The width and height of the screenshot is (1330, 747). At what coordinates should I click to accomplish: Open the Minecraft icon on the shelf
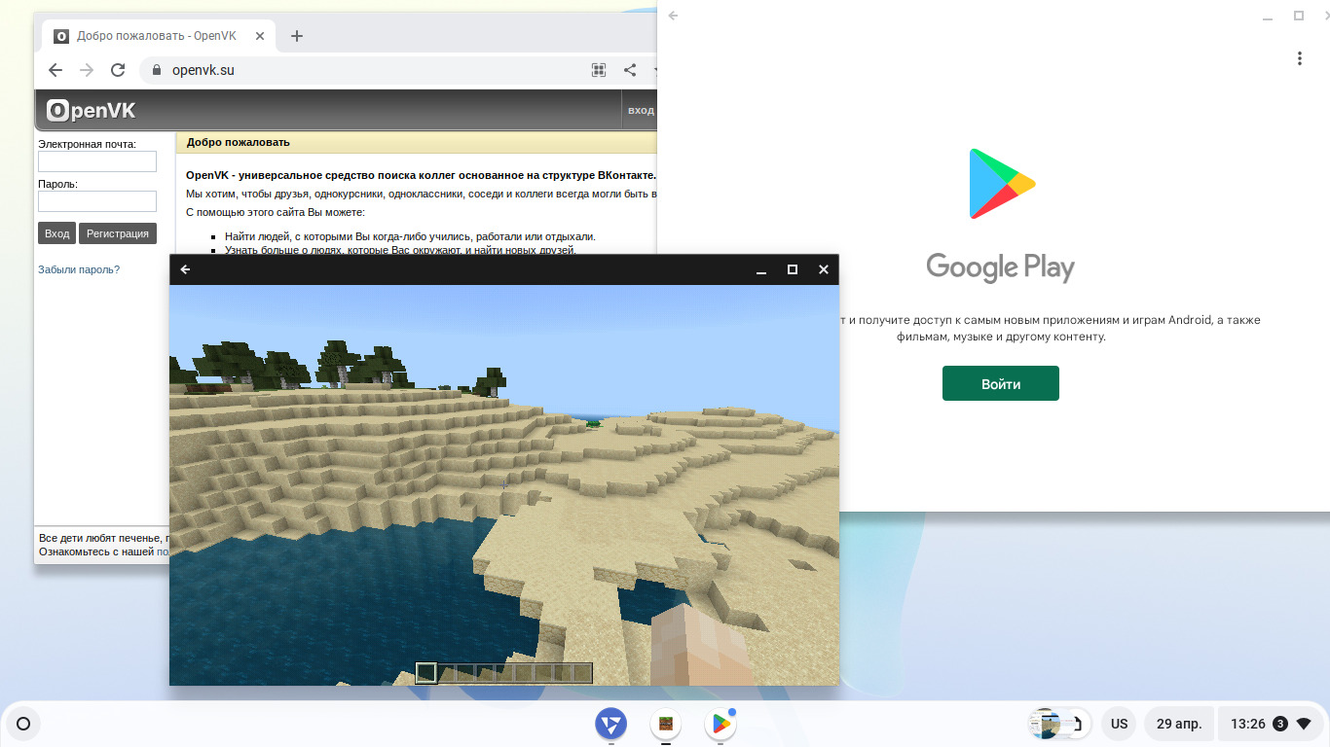[666, 724]
